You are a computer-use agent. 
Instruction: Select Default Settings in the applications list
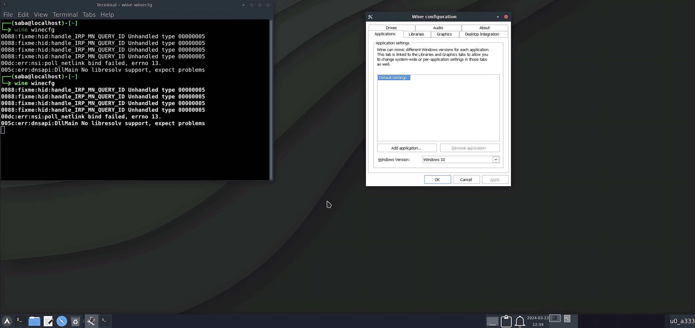393,78
